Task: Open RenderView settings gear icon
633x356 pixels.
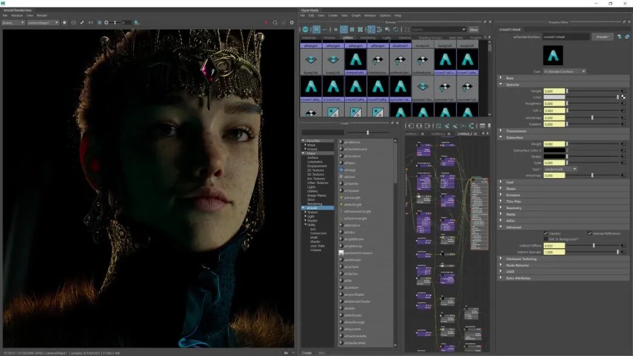Action: click(x=292, y=23)
